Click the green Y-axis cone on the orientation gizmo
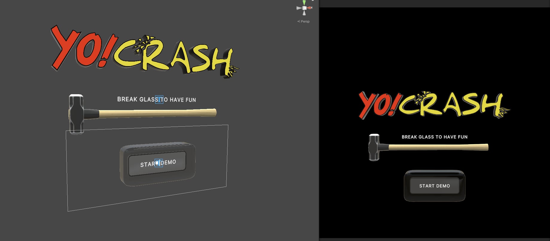 [x=304, y=3]
